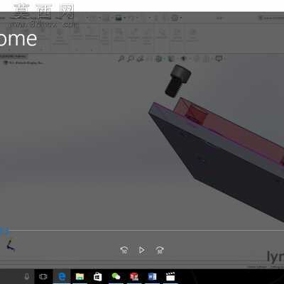Open Word from taskbar

click(152, 276)
